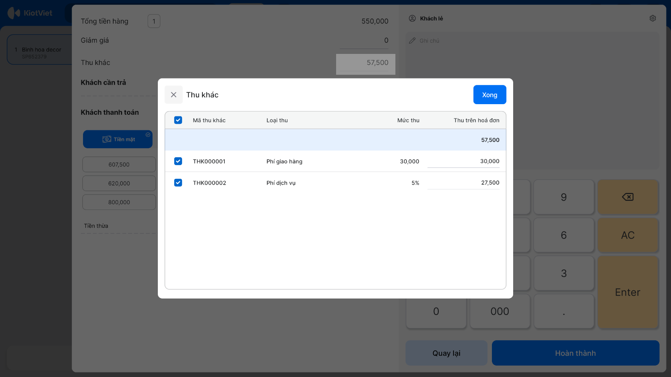Click the Khách lẻ customer name
The height and width of the screenshot is (377, 671).
click(x=431, y=18)
